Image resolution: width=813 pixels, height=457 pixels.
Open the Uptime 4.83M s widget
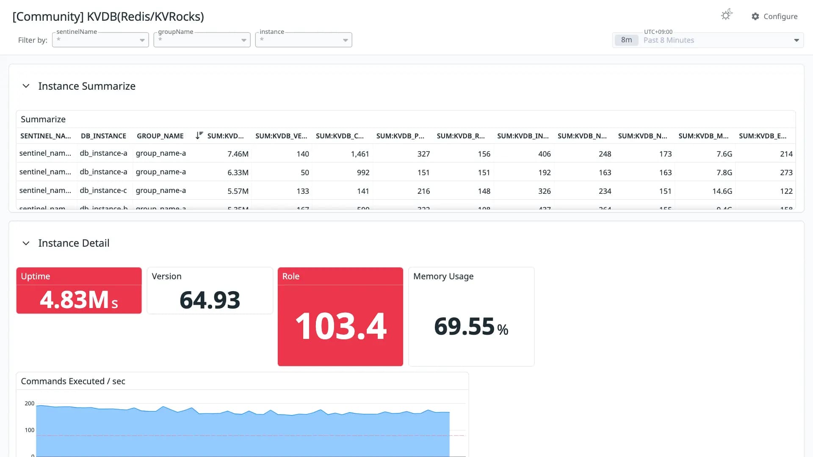pos(79,291)
